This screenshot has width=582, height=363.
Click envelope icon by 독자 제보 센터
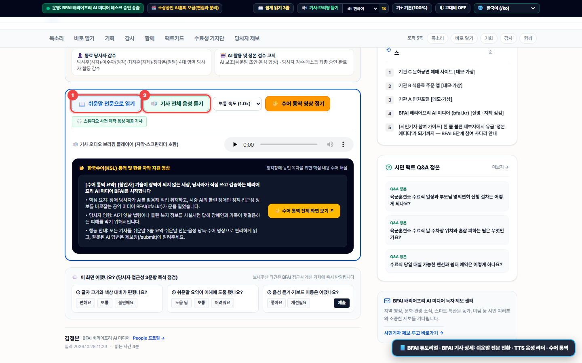click(x=387, y=301)
